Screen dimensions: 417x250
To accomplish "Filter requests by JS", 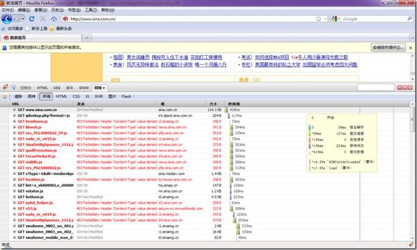I will tap(87, 96).
